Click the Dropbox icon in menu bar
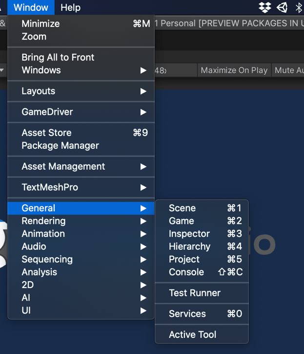The height and width of the screenshot is (354, 304). [265, 7]
